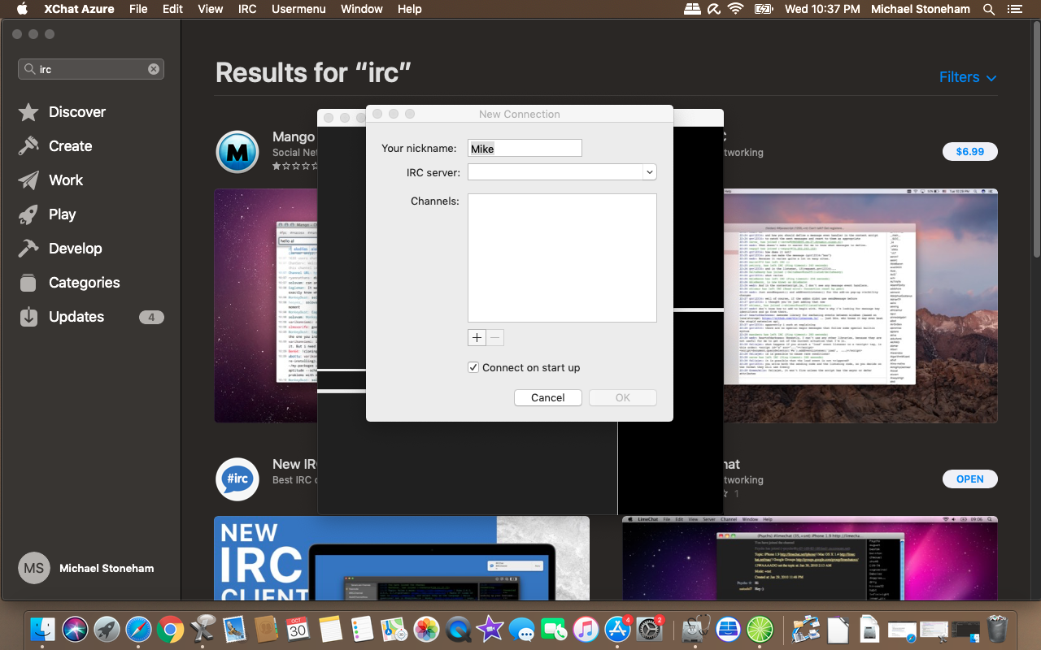This screenshot has height=650, width=1041.
Task: Launch Siri from the Dock
Action: (x=76, y=629)
